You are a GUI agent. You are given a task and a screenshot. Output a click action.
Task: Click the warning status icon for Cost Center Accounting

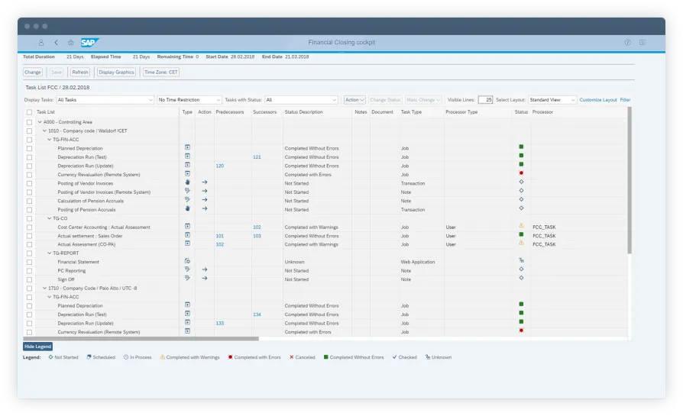pos(521,227)
